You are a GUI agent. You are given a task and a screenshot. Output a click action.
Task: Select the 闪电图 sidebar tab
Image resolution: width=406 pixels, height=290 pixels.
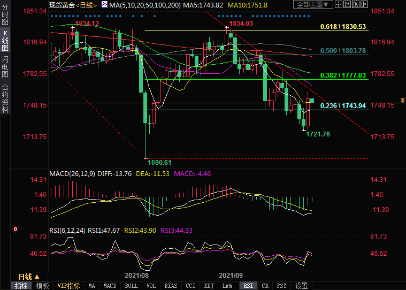click(5, 67)
